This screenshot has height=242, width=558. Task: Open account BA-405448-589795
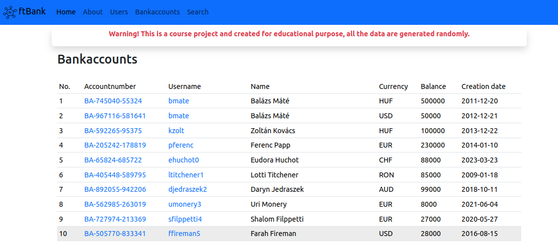click(115, 175)
